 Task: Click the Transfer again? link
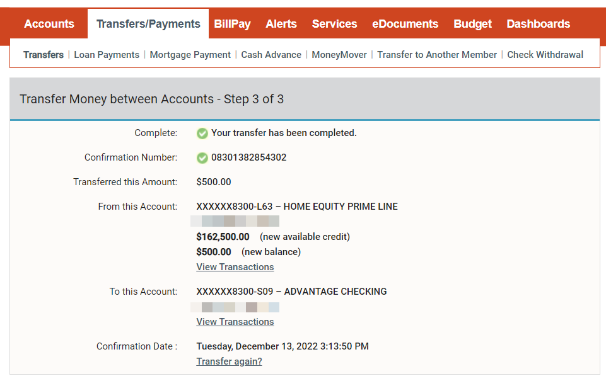coord(229,361)
